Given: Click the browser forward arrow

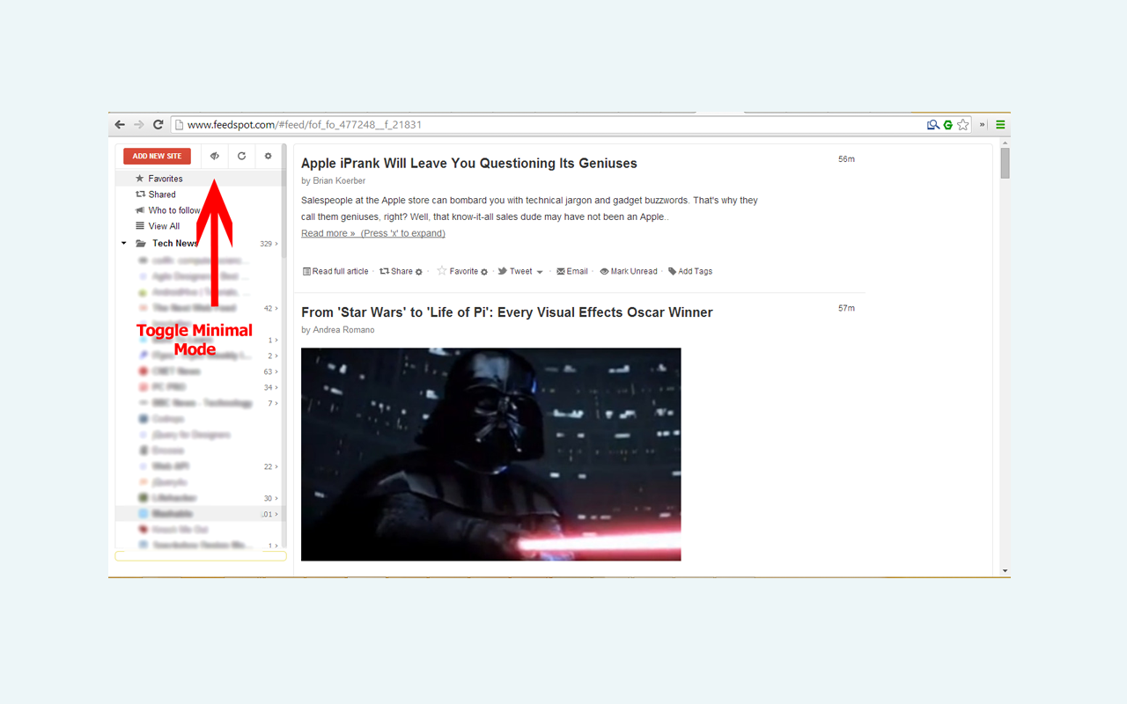Looking at the screenshot, I should point(139,125).
